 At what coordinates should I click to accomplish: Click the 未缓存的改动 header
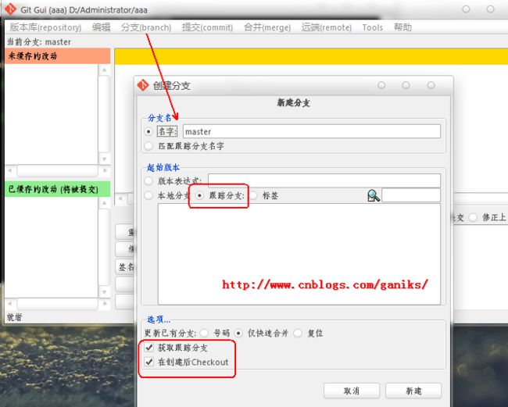click(57, 56)
